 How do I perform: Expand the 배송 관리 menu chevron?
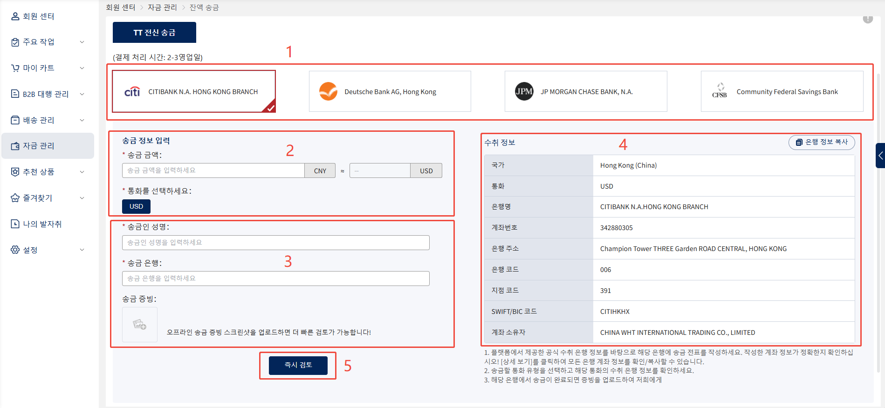82,120
